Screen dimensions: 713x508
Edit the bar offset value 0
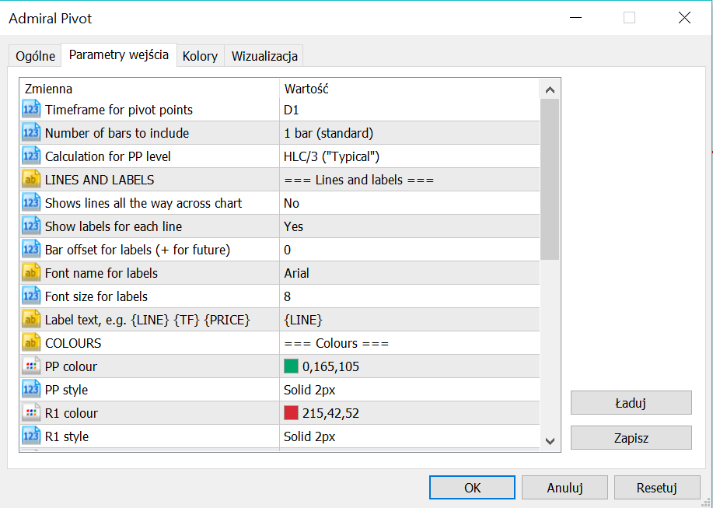tap(409, 250)
